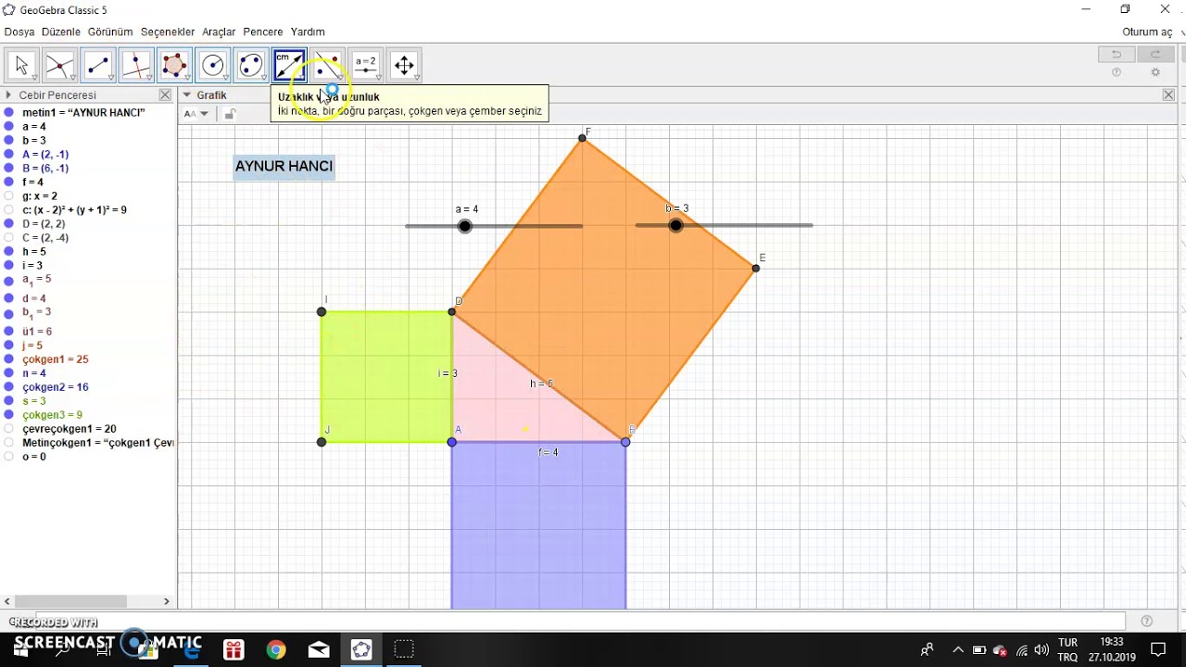The image size is (1186, 667).
Task: Select point F on the orange square
Action: 583,138
